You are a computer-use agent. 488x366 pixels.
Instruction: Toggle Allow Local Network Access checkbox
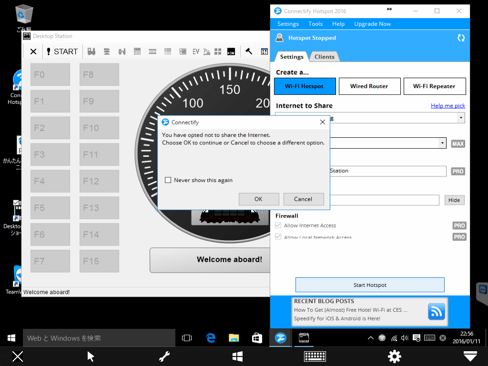click(x=278, y=237)
